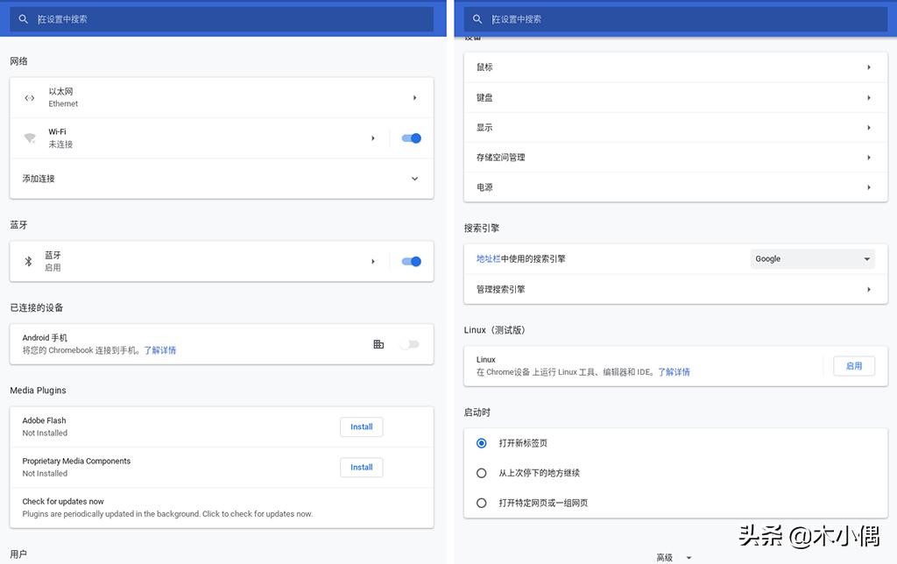Image resolution: width=897 pixels, height=564 pixels.
Task: Click the Android phone device icon
Action: click(x=378, y=344)
